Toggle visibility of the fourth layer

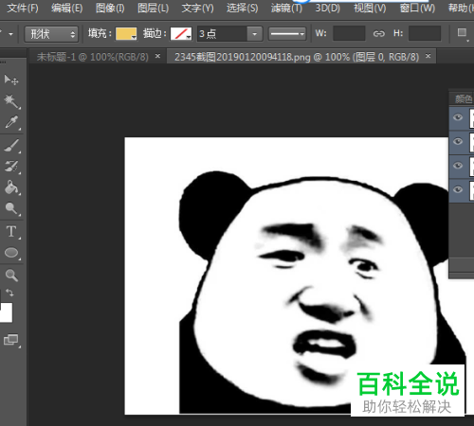coord(458,189)
